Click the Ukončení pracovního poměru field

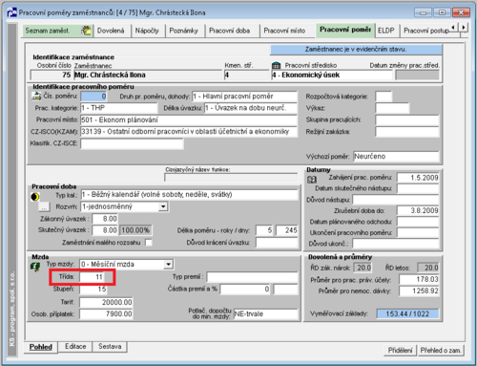point(418,232)
